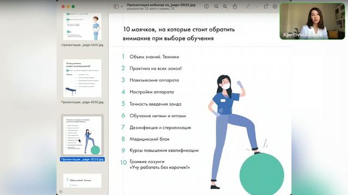Click the item 'Обучение нитями и иглами'
This screenshot has width=348, height=195.
click(158, 115)
